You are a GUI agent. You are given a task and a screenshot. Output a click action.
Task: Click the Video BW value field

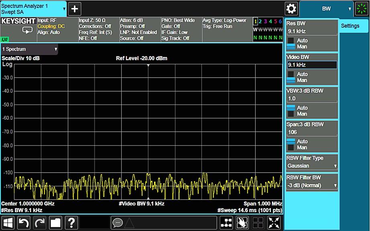point(312,65)
